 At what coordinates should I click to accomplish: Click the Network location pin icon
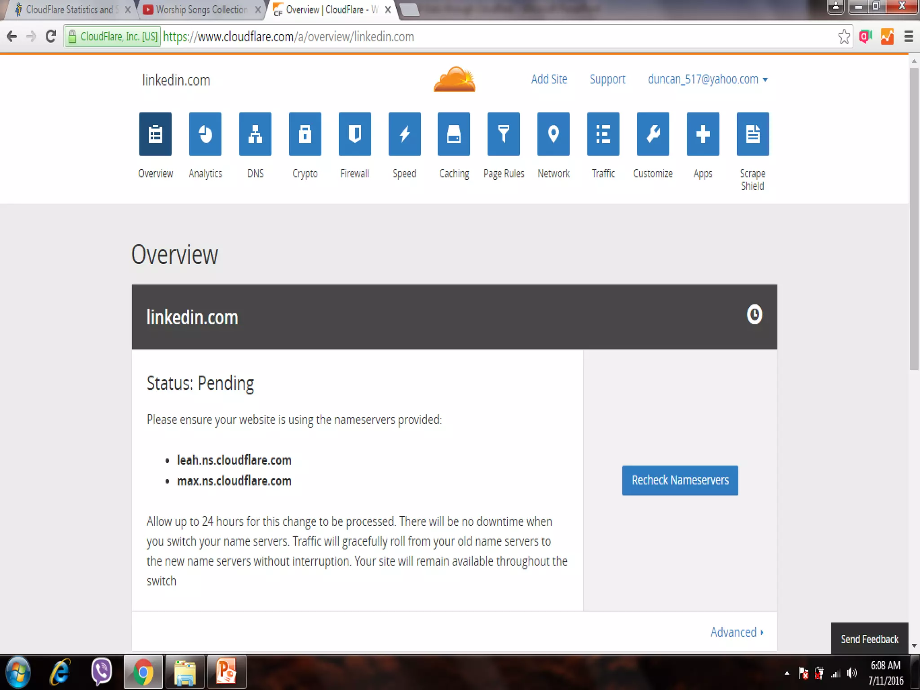pos(553,134)
